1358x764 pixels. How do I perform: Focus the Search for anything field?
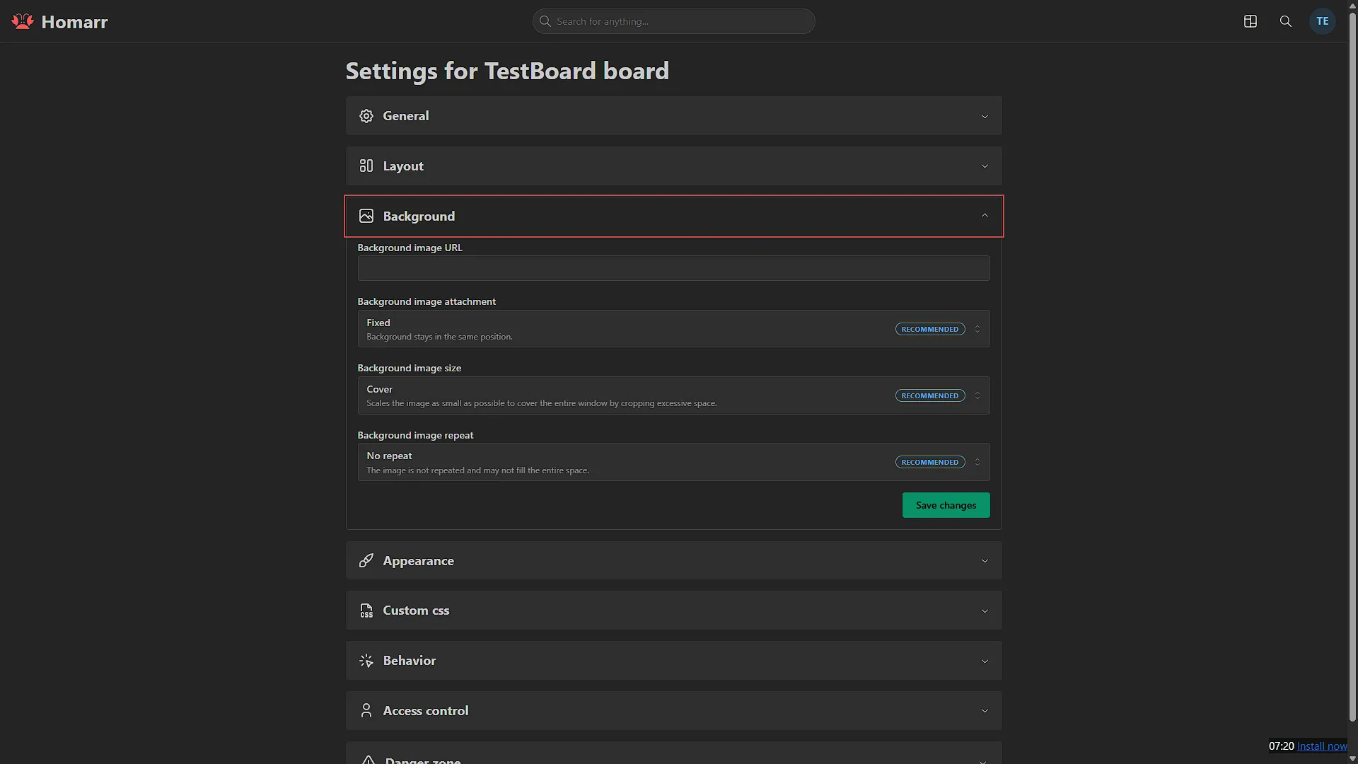point(673,21)
